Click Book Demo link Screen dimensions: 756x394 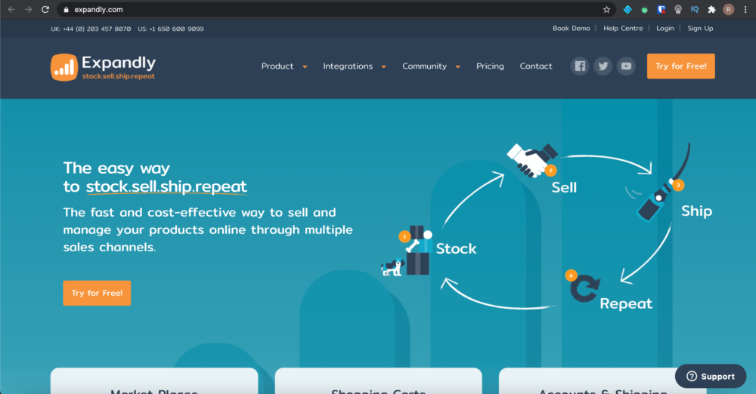point(571,29)
